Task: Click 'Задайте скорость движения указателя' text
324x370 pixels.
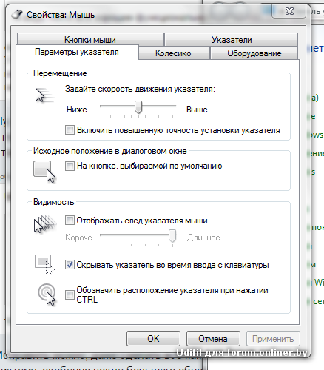Action: click(140, 89)
